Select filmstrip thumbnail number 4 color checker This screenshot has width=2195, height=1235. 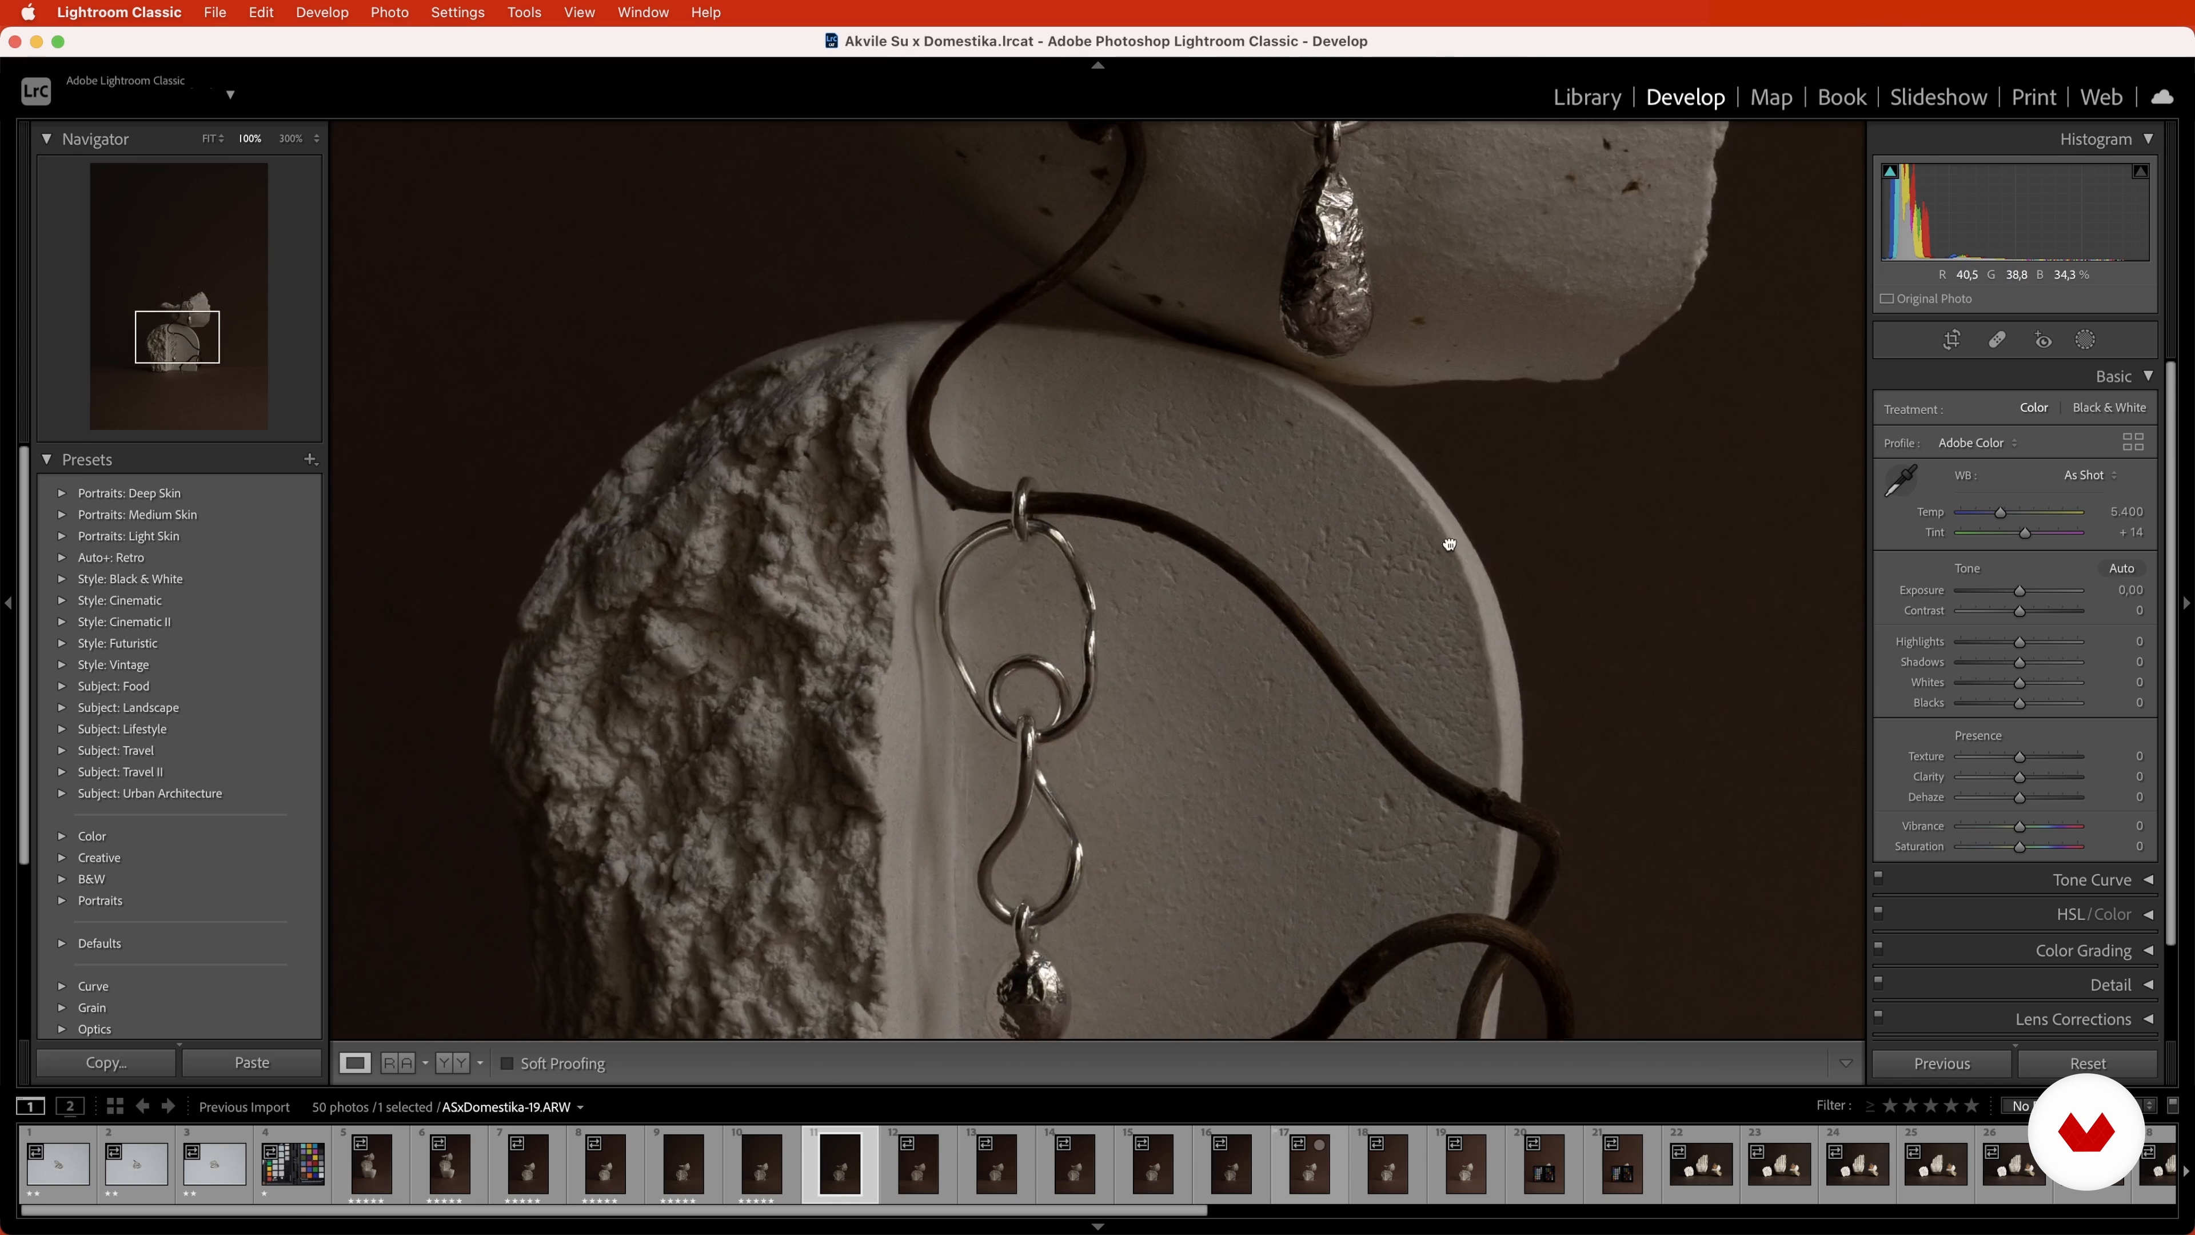tap(293, 1164)
